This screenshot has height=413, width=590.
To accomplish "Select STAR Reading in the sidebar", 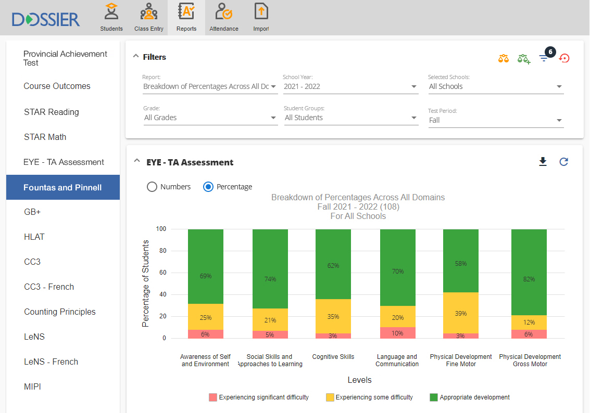I will click(x=52, y=112).
